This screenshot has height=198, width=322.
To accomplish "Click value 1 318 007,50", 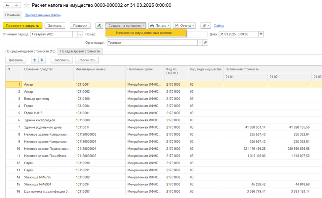I will pyautogui.click(x=300, y=156).
